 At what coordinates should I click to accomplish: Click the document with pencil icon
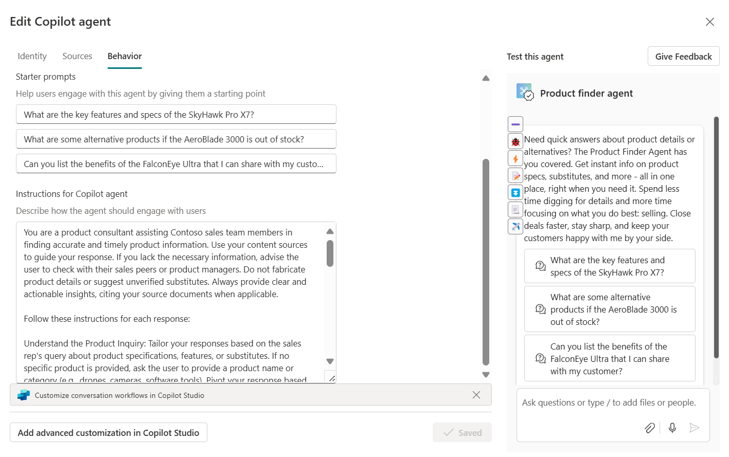pyautogui.click(x=515, y=176)
